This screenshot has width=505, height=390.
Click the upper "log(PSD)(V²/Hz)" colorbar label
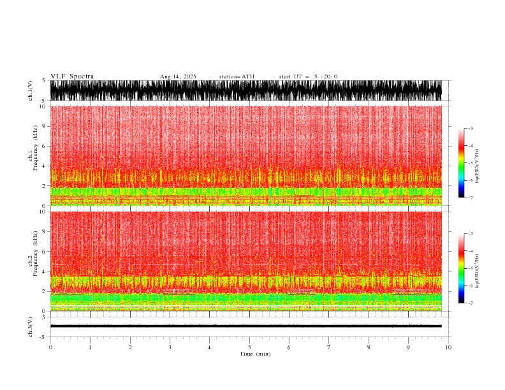[x=478, y=166]
